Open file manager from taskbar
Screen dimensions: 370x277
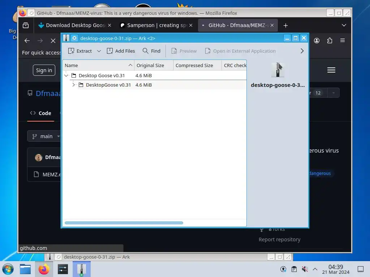coord(25,269)
